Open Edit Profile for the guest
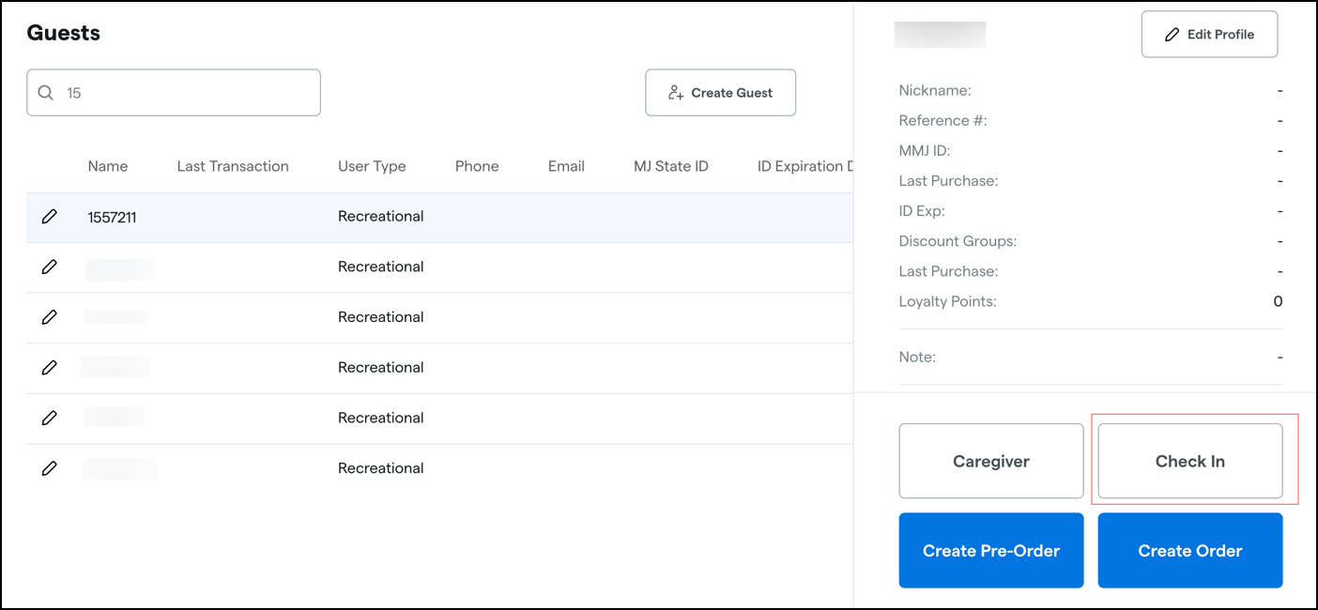Viewport: 1318px width, 610px height. pyautogui.click(x=1209, y=34)
